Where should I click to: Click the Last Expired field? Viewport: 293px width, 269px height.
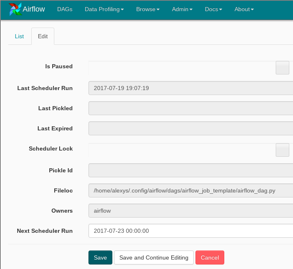[191, 128]
